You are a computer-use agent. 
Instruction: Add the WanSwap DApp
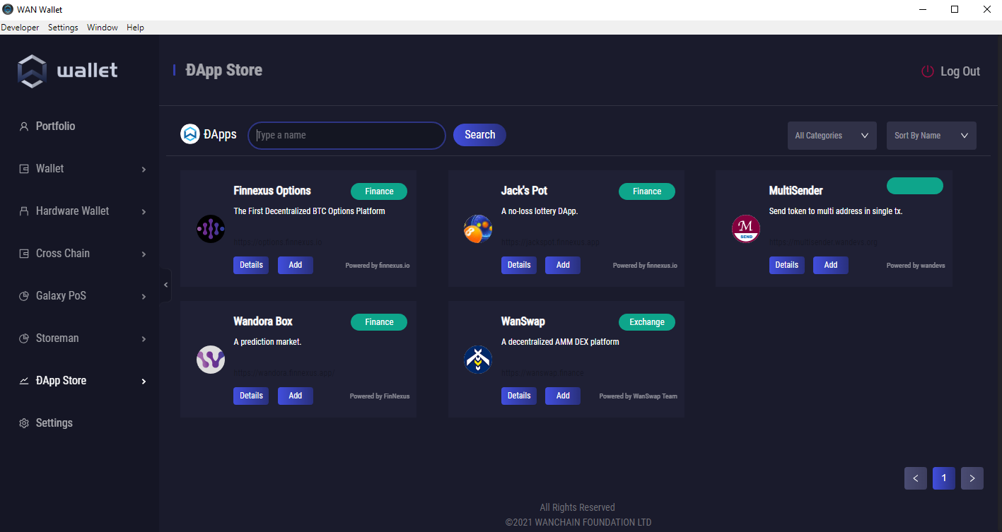(563, 396)
